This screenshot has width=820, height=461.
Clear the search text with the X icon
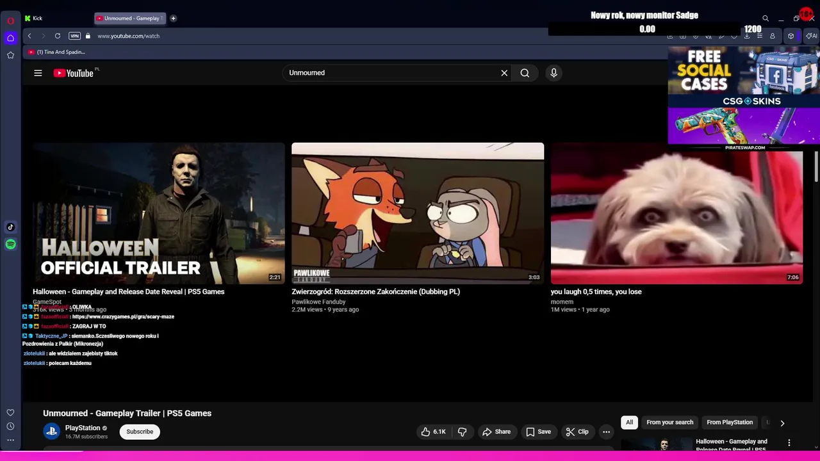(x=504, y=73)
